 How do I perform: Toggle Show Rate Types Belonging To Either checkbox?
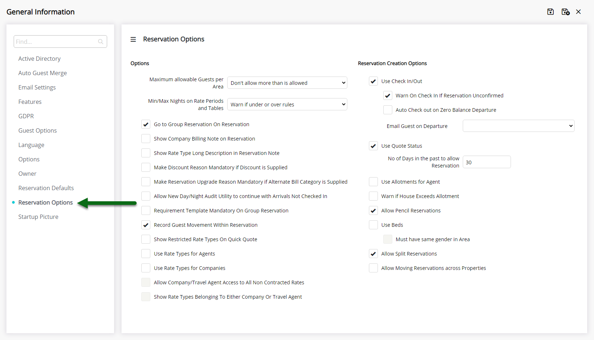pyautogui.click(x=146, y=297)
